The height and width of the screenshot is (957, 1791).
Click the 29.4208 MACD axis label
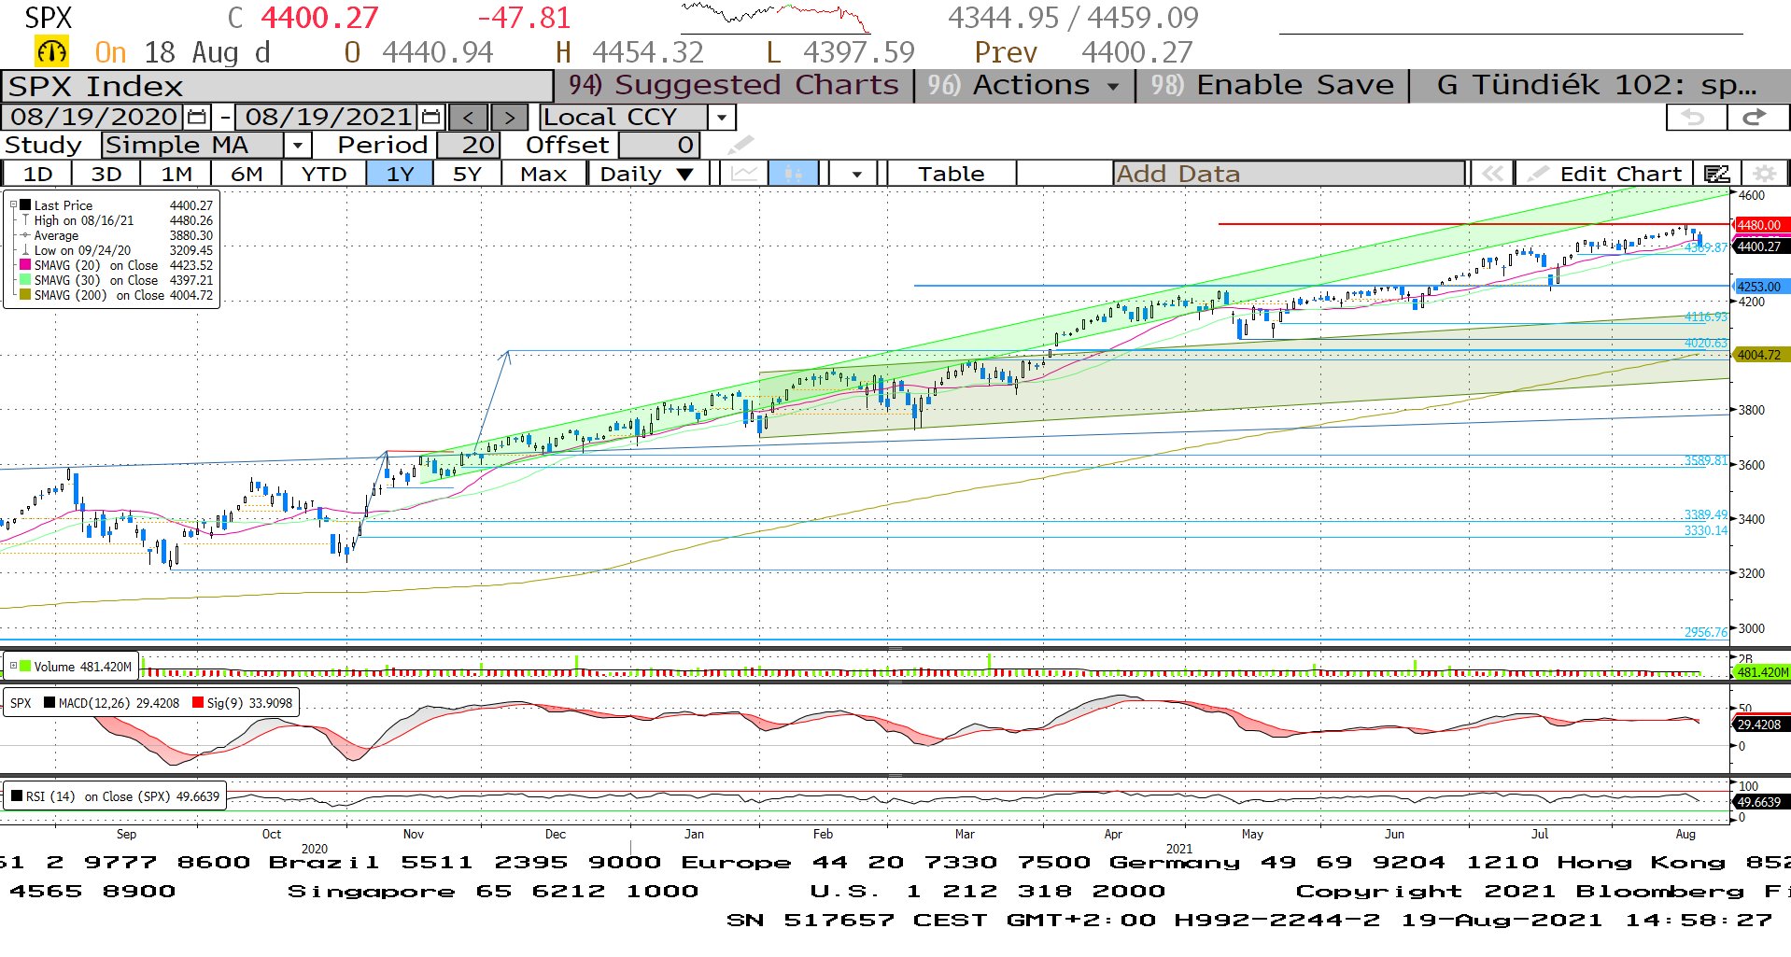(x=1760, y=725)
